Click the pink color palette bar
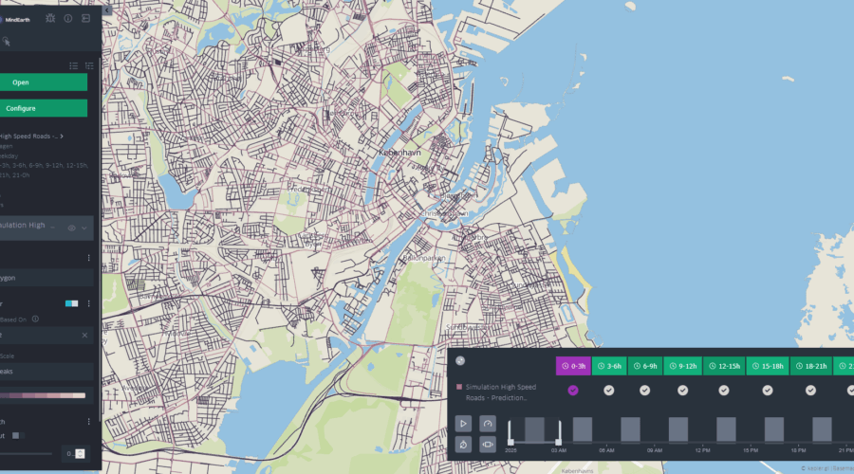The width and height of the screenshot is (854, 474). (x=44, y=395)
